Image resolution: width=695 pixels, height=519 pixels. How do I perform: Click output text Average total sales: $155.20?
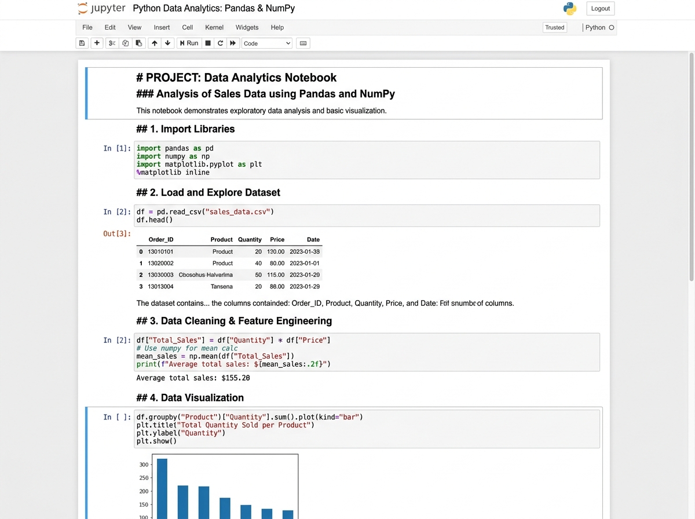point(193,378)
